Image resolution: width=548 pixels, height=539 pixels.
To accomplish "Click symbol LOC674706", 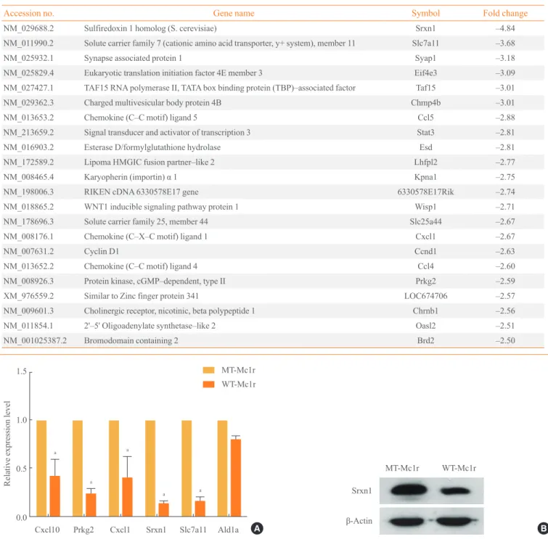I will point(425,296).
